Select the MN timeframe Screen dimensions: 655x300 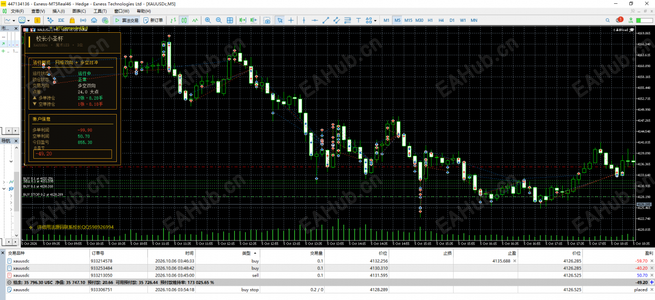pos(474,20)
